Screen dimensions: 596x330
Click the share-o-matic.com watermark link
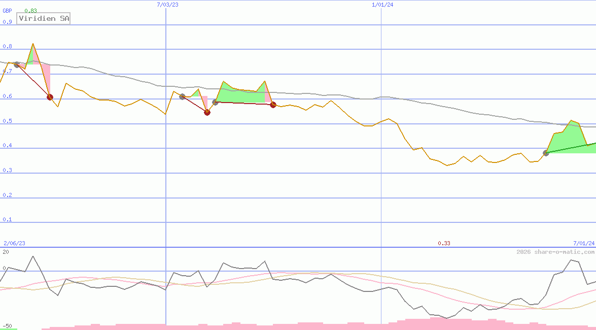click(555, 252)
